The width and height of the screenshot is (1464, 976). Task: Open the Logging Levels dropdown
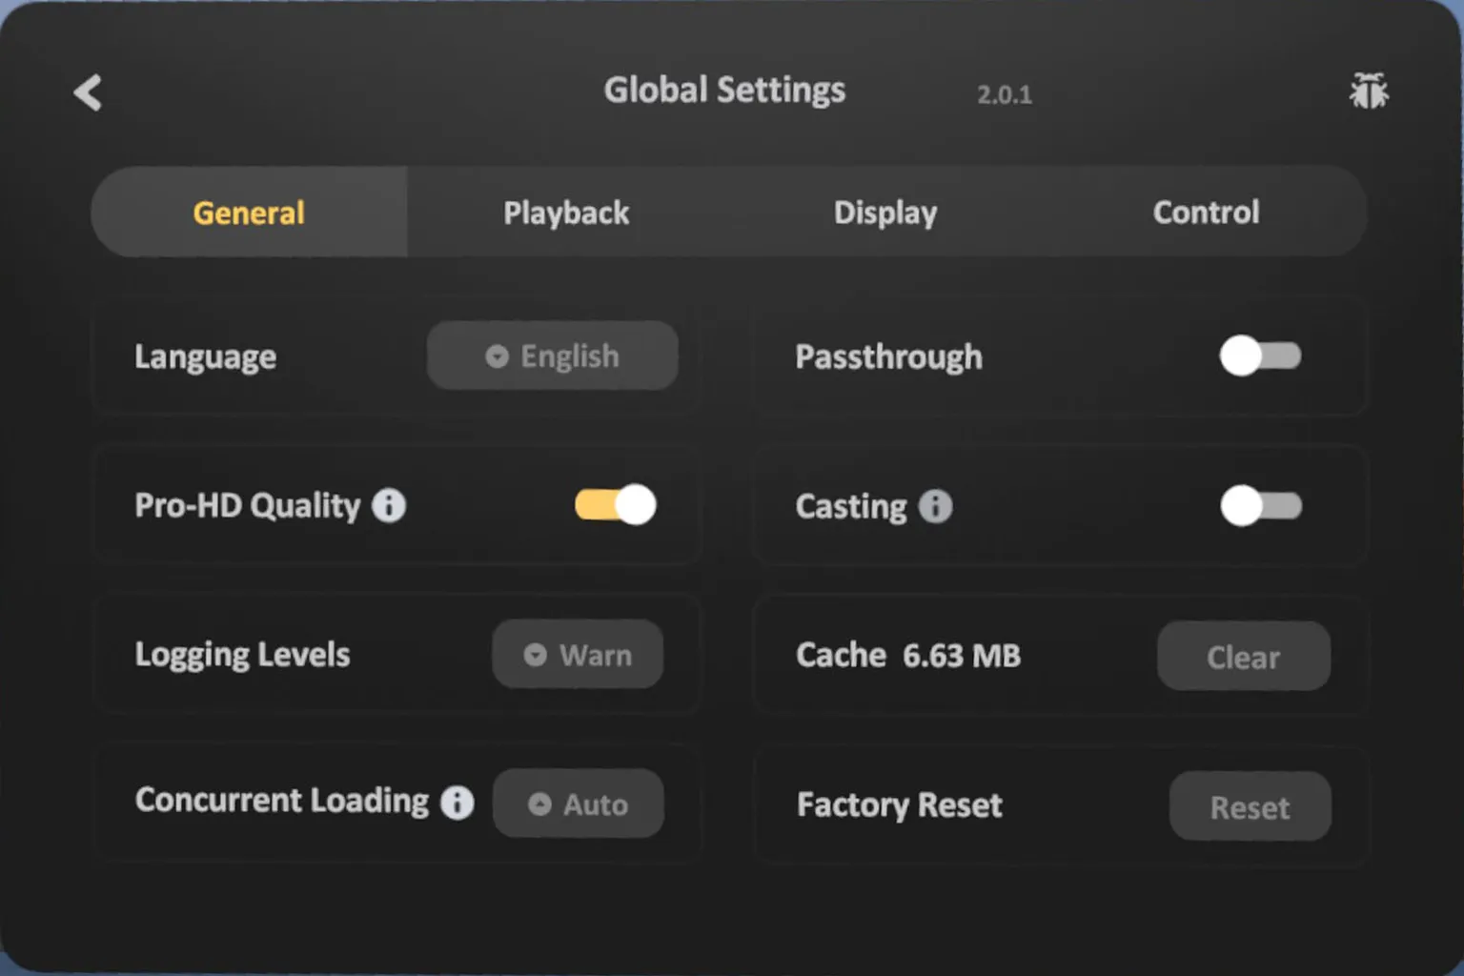(578, 655)
